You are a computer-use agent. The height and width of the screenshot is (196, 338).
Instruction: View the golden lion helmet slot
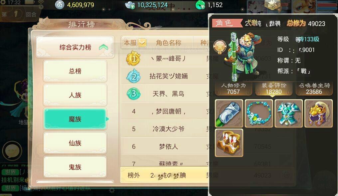(x=318, y=113)
